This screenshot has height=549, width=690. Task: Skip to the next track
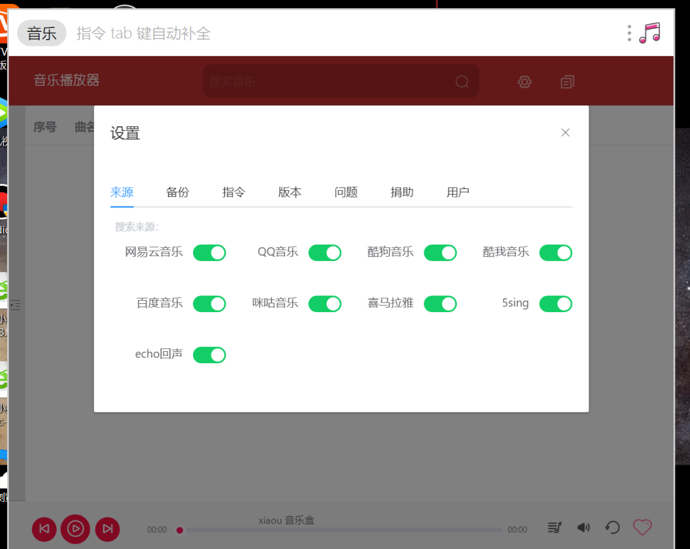[108, 529]
